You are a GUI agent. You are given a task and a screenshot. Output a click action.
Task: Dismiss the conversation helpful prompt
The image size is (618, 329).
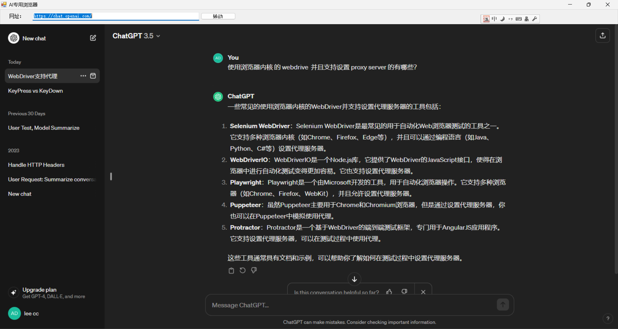point(423,292)
